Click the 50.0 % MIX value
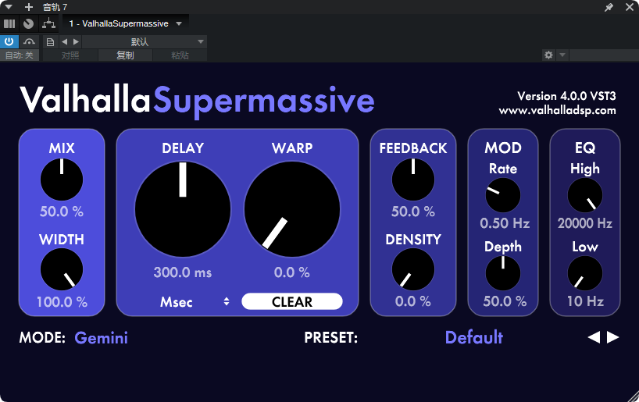Viewport: 639px width, 402px height. [62, 212]
